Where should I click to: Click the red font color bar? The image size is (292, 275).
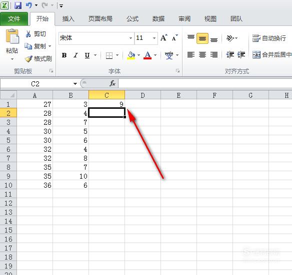[147, 58]
